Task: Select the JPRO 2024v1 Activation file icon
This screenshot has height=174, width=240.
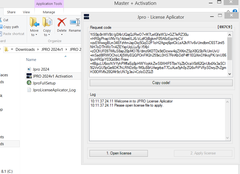Action: coord(29,76)
